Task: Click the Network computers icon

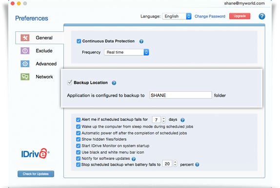Action: click(x=25, y=77)
